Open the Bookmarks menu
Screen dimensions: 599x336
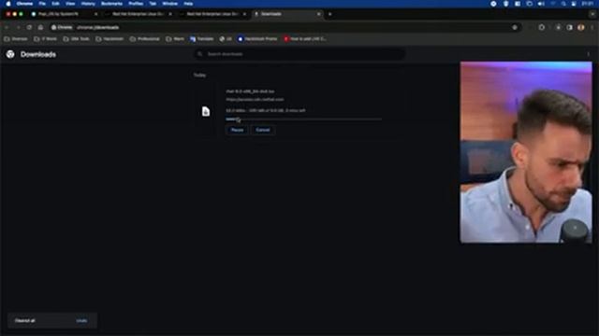coord(111,4)
